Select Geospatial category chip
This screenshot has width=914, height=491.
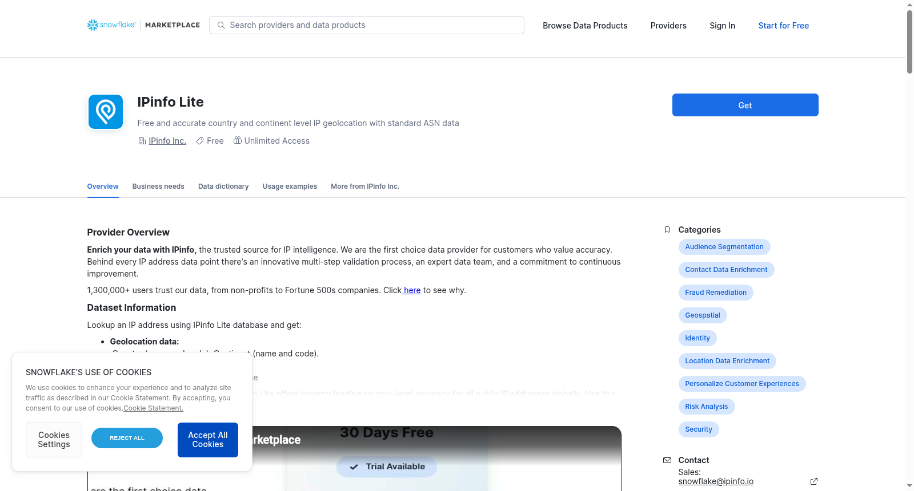(x=703, y=315)
